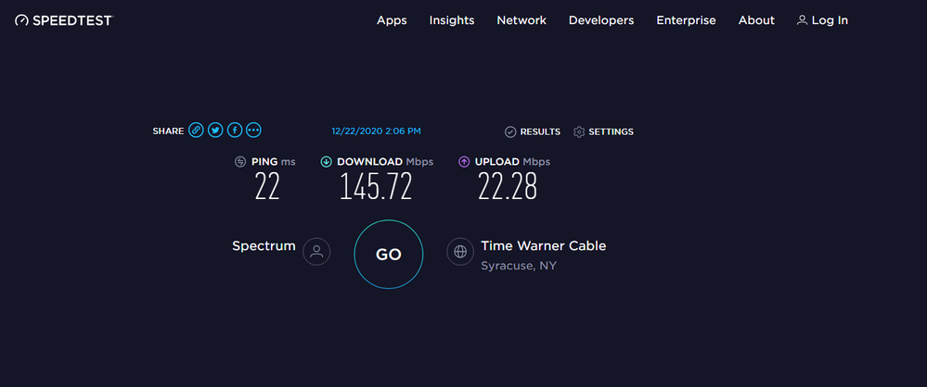
Task: Click the settings gear icon
Action: (579, 132)
